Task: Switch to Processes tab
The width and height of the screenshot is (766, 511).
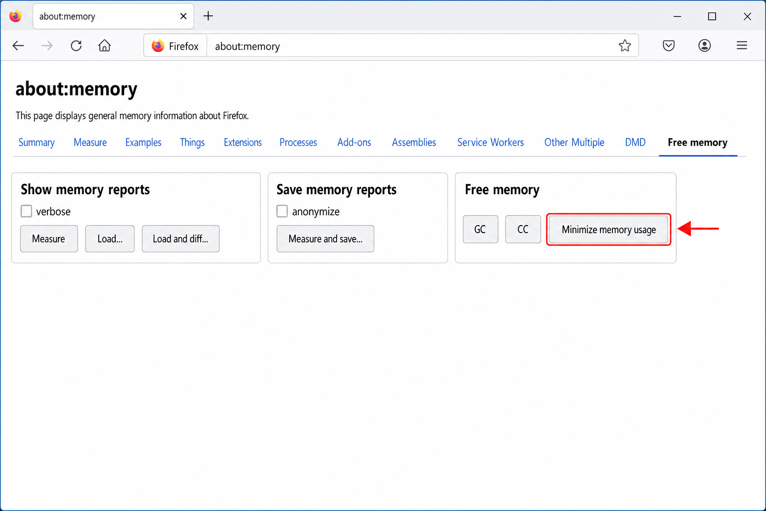Action: point(298,143)
